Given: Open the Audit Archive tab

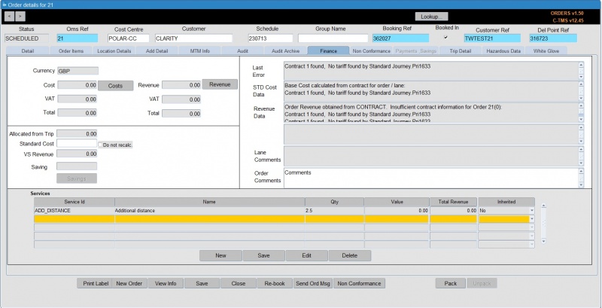Looking at the screenshot, I should pyautogui.click(x=285, y=50).
